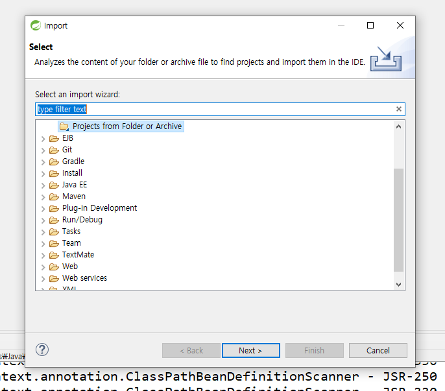The height and width of the screenshot is (391, 445).
Task: Click the Projects from Folder or Archive icon
Action: pyautogui.click(x=64, y=126)
